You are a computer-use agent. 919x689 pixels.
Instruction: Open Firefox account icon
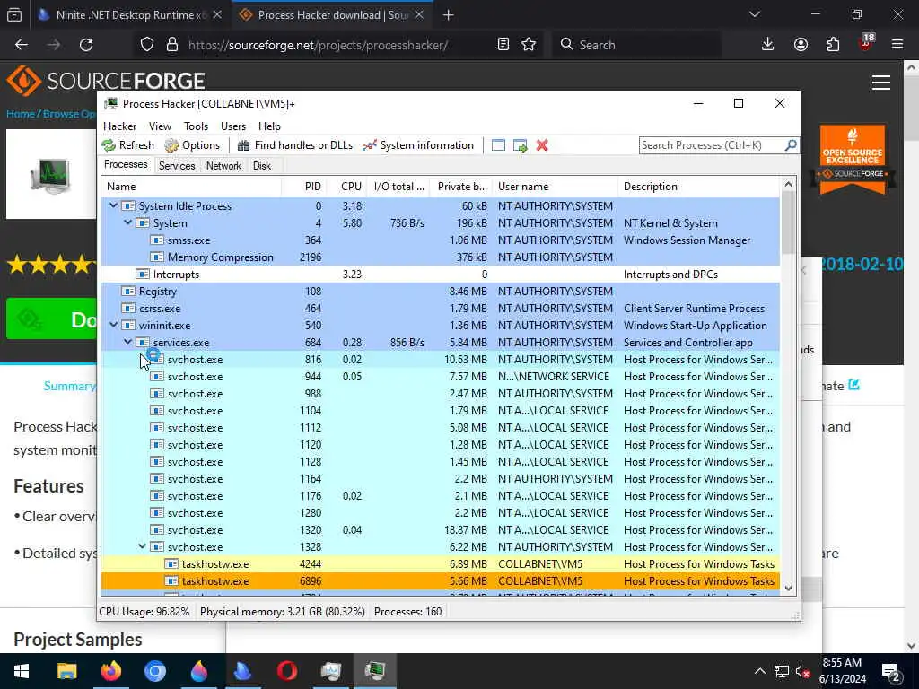(x=801, y=45)
